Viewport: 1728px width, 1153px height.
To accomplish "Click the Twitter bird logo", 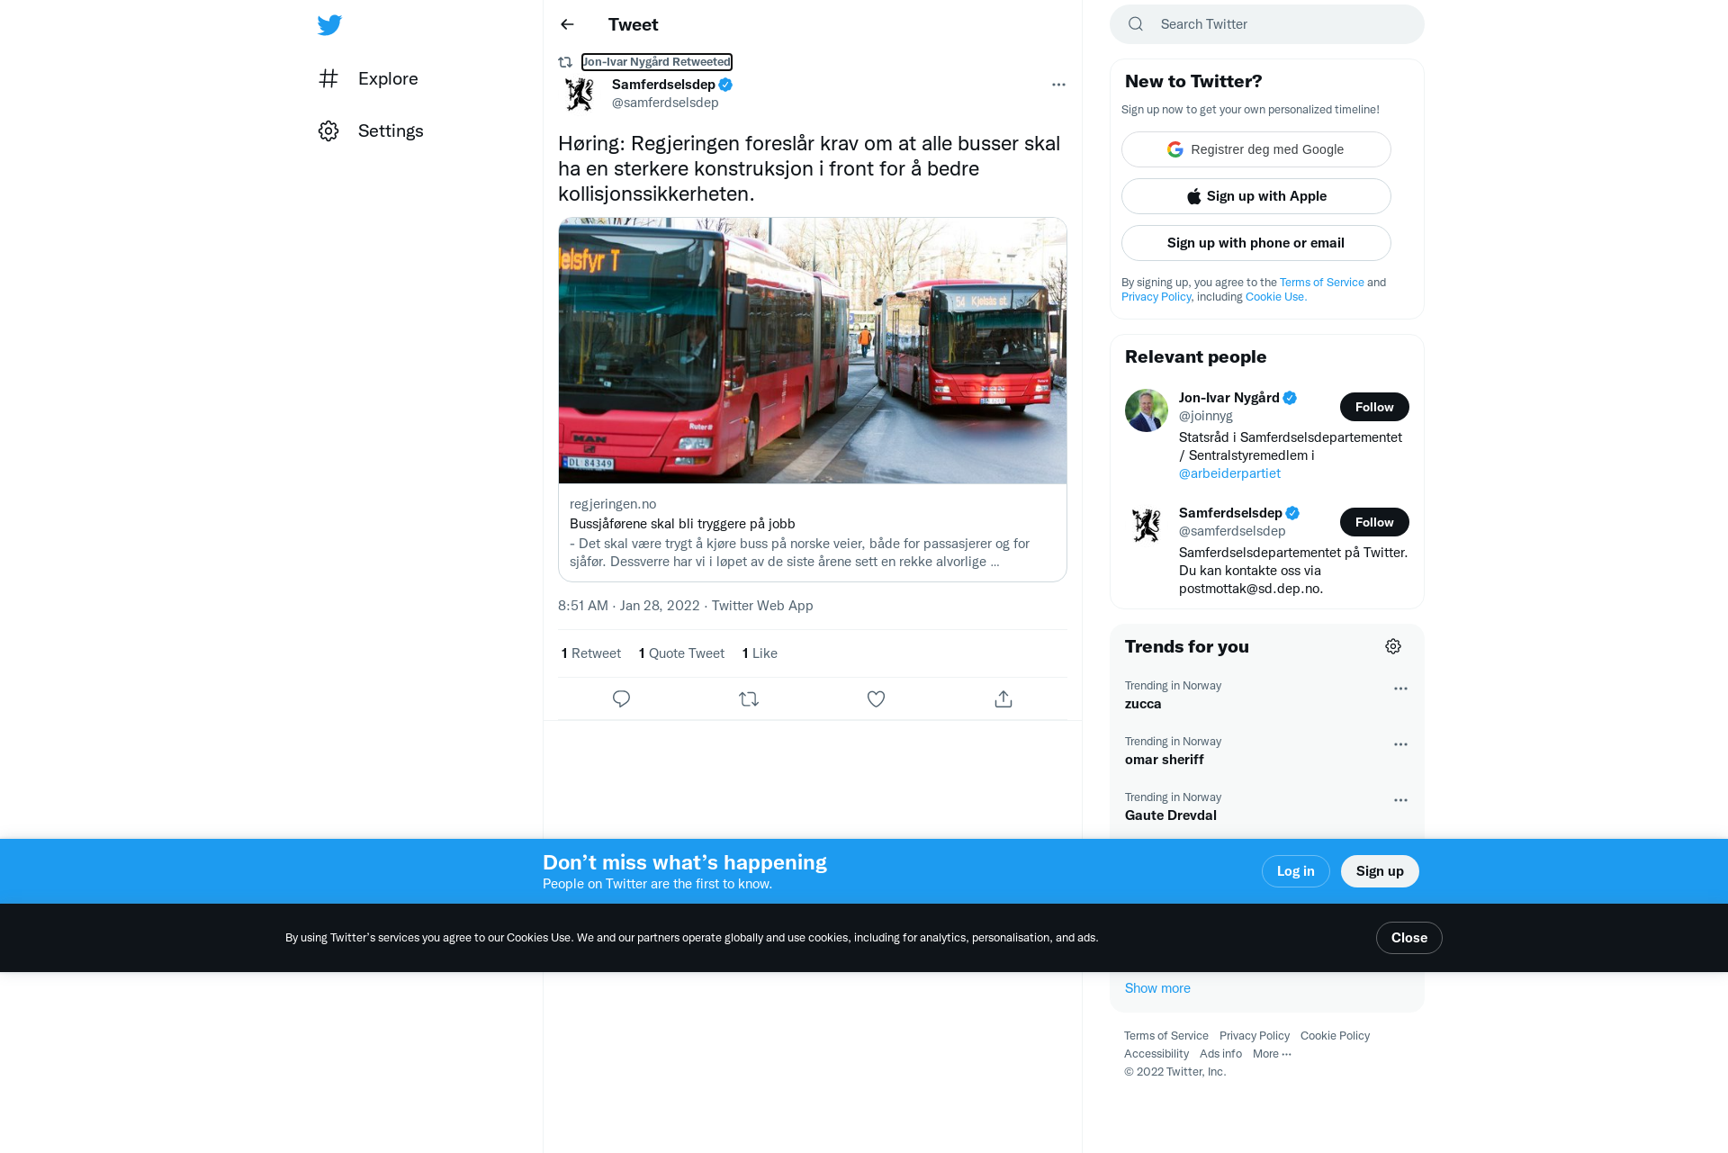I will click(329, 25).
